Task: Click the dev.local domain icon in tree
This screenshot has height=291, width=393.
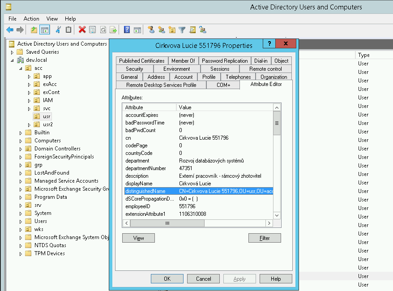Action: (x=20, y=60)
